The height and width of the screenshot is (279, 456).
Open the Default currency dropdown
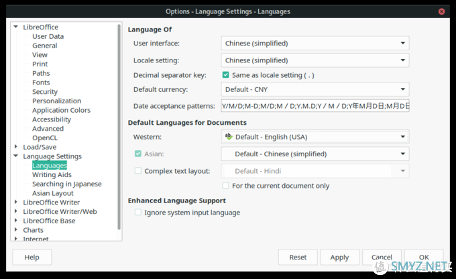coord(315,89)
